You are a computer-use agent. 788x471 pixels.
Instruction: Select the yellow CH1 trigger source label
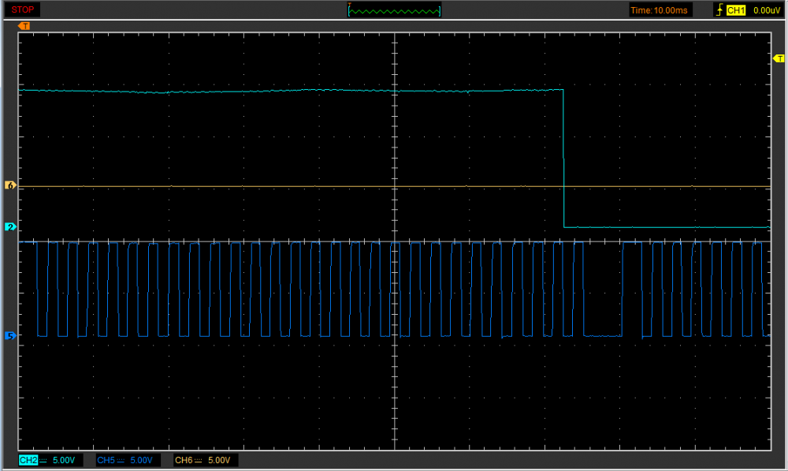[x=735, y=10]
